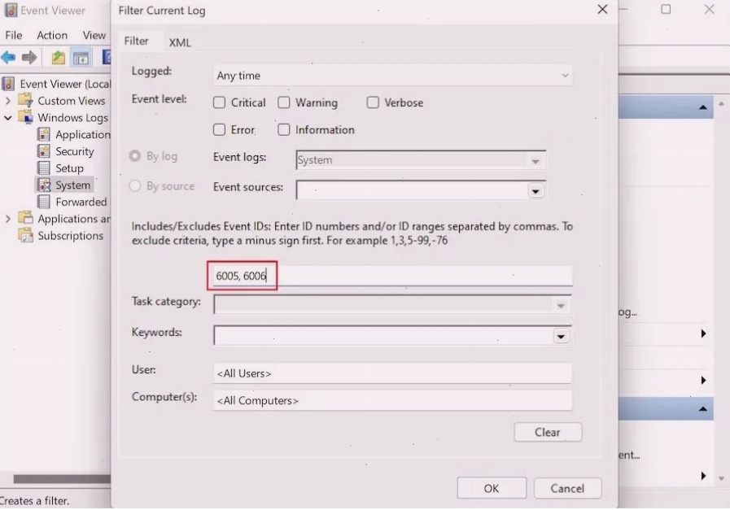This screenshot has width=730, height=510.
Task: Open the View menu
Action: (x=94, y=35)
